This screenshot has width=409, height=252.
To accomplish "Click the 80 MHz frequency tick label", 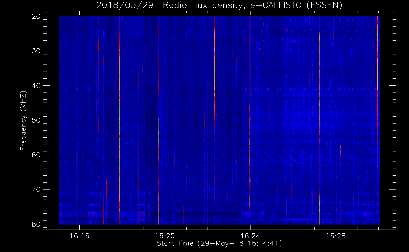I will pos(36,224).
